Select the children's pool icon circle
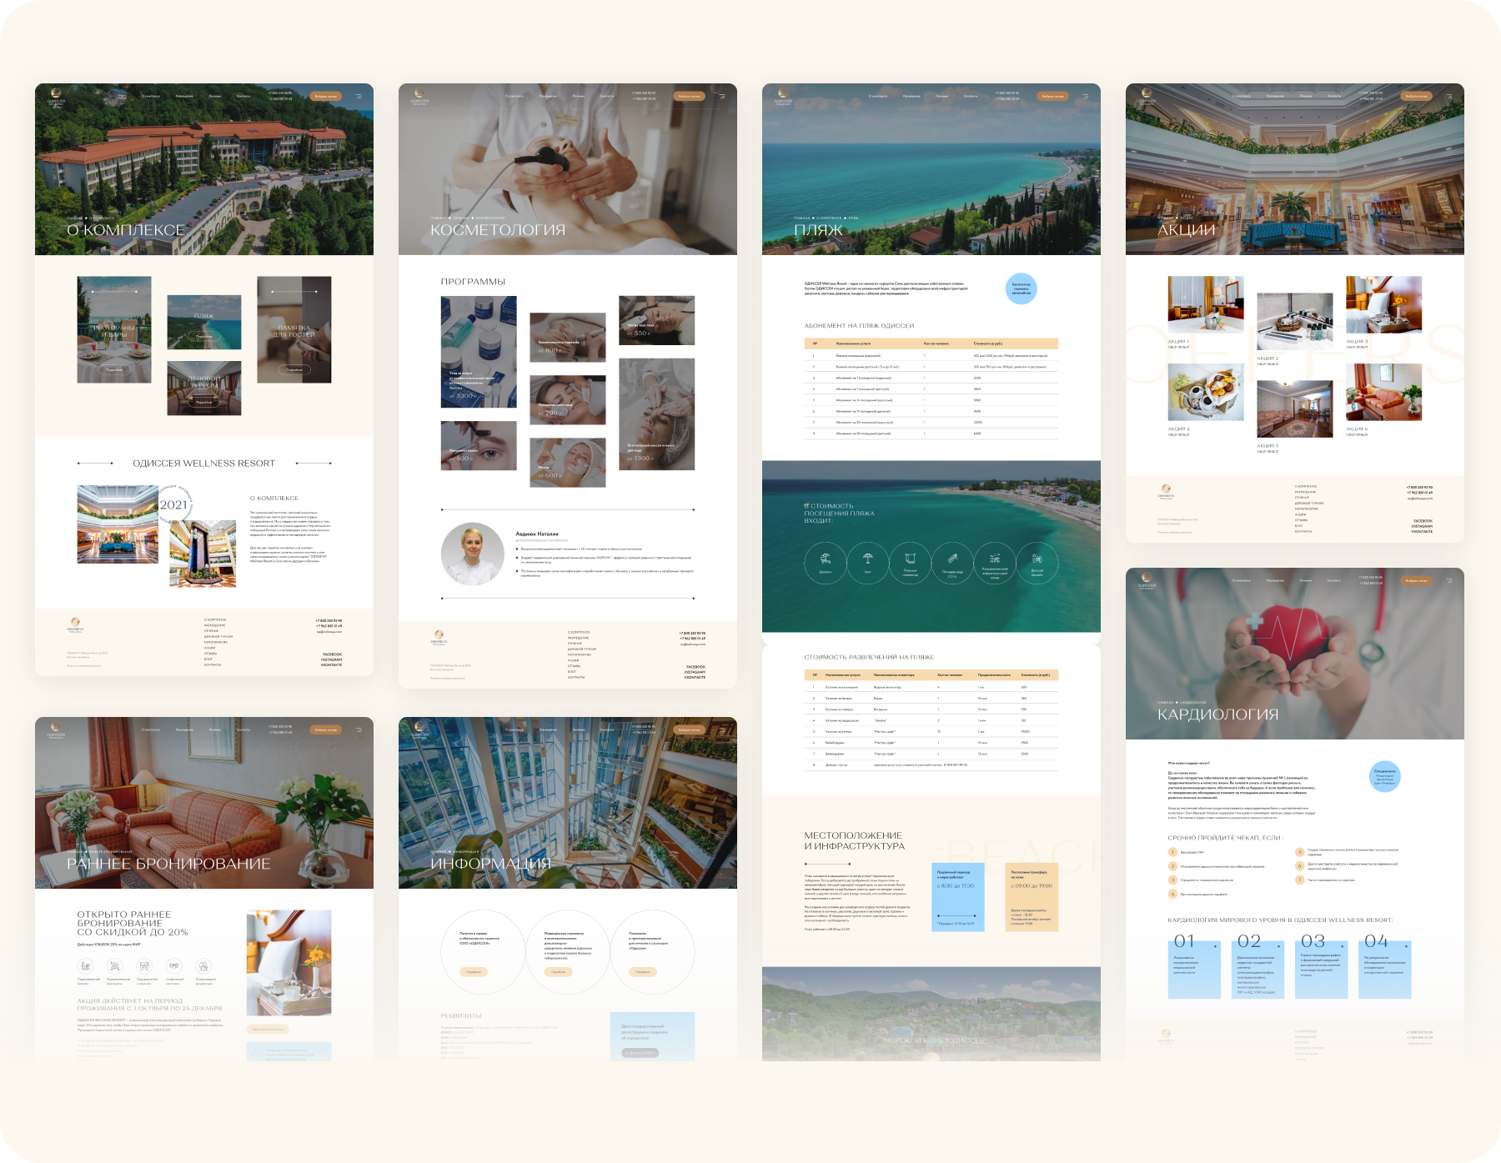Screen dimensions: 1501x1163 coord(1037,563)
